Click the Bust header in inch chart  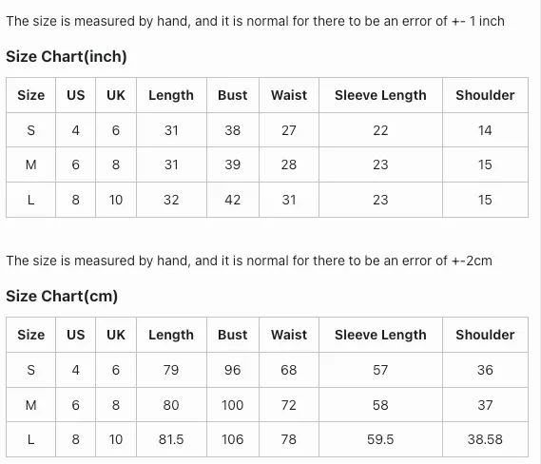click(x=233, y=95)
